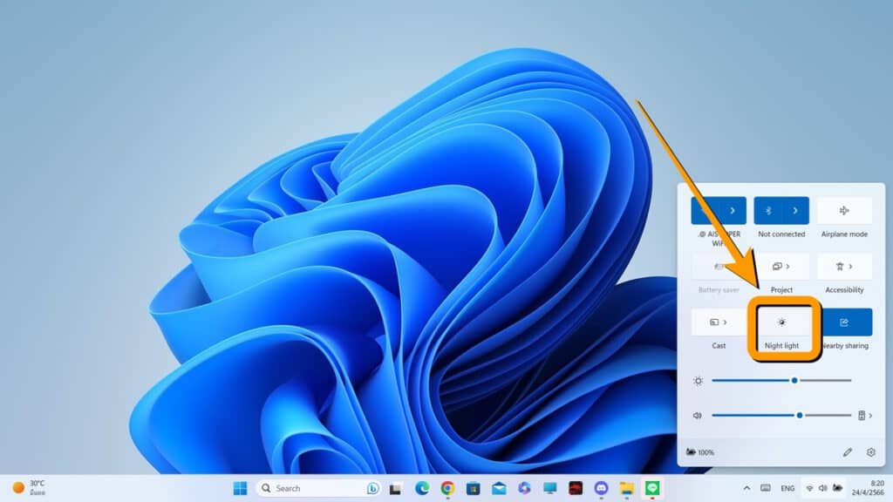Toggle the Battery saver tile
This screenshot has height=502, width=893.
[719, 267]
